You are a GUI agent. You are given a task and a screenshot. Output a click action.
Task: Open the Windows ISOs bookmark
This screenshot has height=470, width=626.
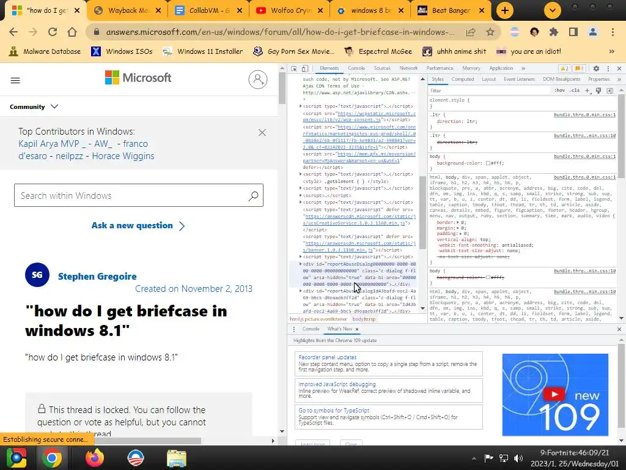coord(122,51)
